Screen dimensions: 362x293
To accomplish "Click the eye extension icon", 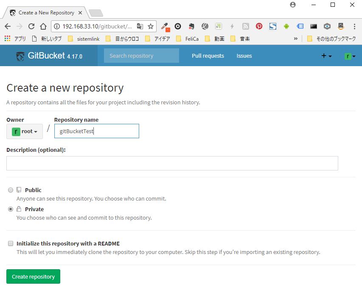I will (x=327, y=26).
